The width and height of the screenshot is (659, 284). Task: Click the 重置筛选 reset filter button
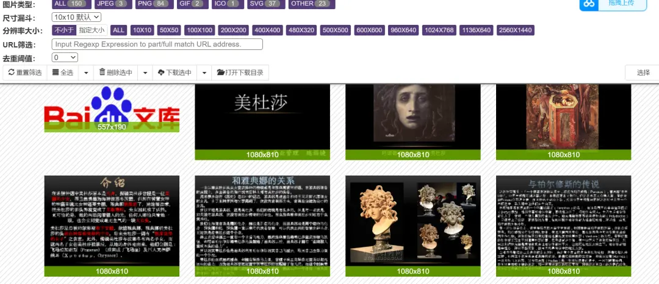coord(25,73)
